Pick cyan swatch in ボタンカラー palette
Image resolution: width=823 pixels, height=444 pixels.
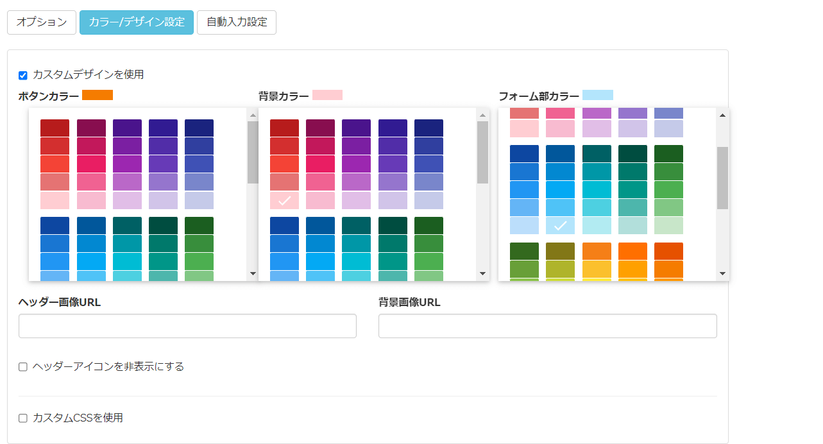point(127,262)
